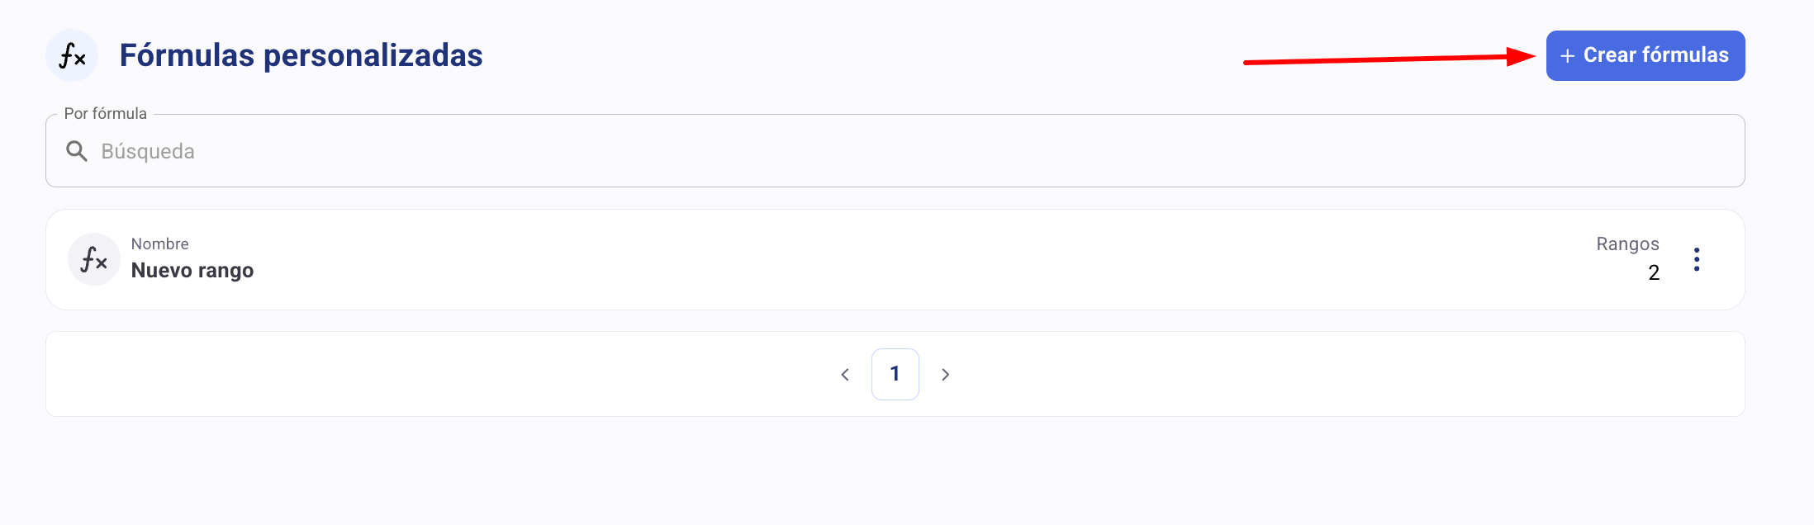The width and height of the screenshot is (1814, 525).
Task: Select the Nuevo rango row card
Action: [826, 260]
